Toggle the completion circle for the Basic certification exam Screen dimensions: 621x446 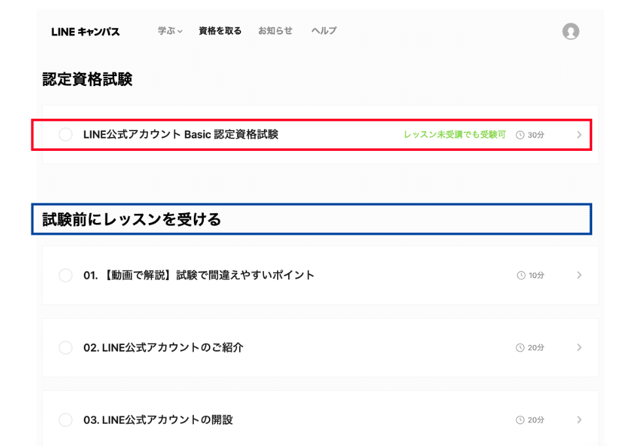pyautogui.click(x=66, y=134)
